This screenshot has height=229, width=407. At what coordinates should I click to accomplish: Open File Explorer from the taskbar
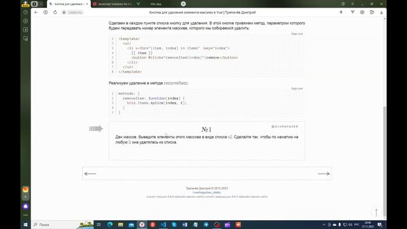120,225
